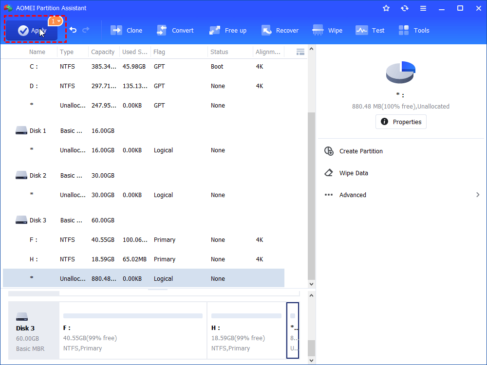
Task: Sort by Type column header
Action: pyautogui.click(x=67, y=52)
